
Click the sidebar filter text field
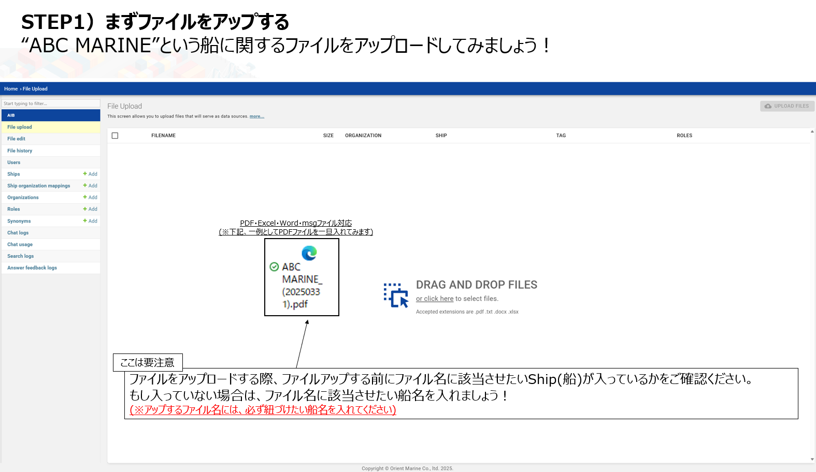pyautogui.click(x=50, y=104)
